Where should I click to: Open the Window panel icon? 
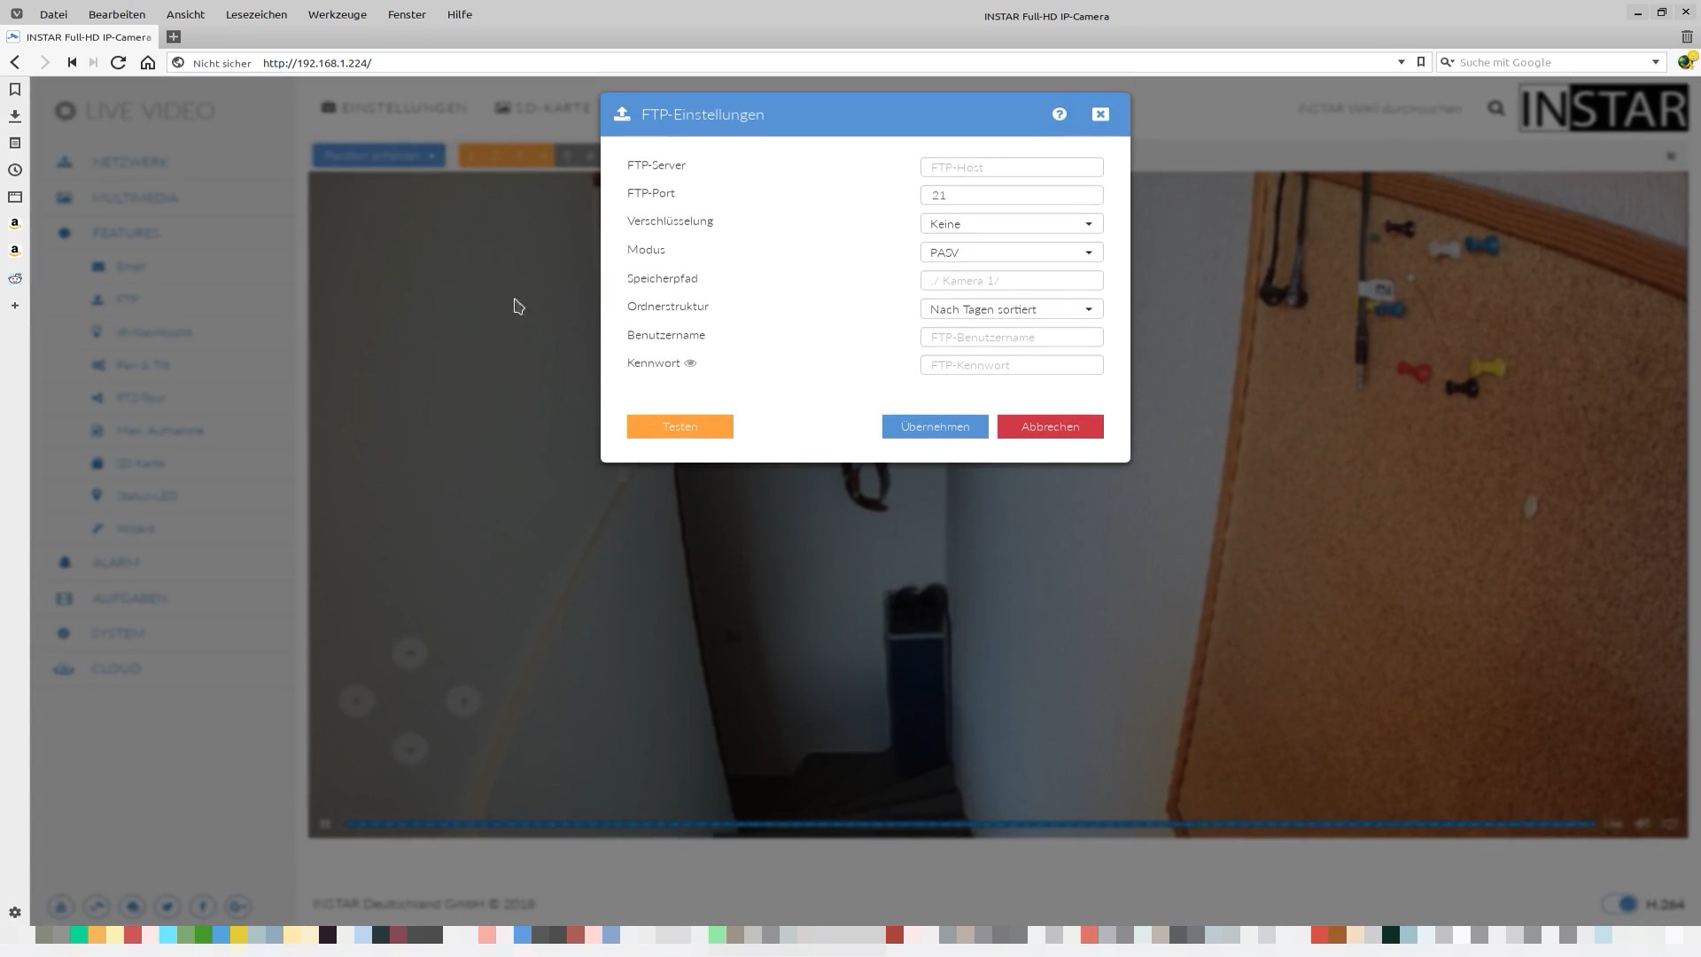point(15,197)
